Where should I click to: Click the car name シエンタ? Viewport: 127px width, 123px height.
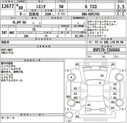pos(41,6)
